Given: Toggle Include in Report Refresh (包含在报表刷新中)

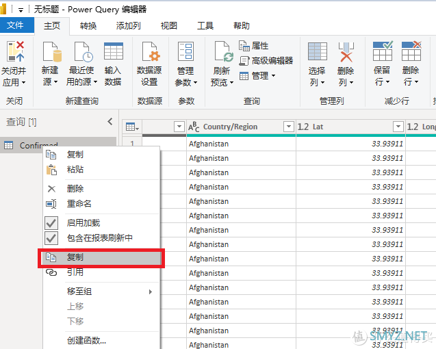Looking at the screenshot, I should pyautogui.click(x=51, y=238).
